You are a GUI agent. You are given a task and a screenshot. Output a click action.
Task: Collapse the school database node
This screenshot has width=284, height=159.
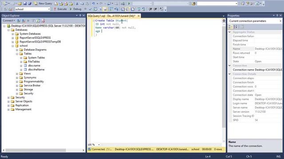coord(13,46)
